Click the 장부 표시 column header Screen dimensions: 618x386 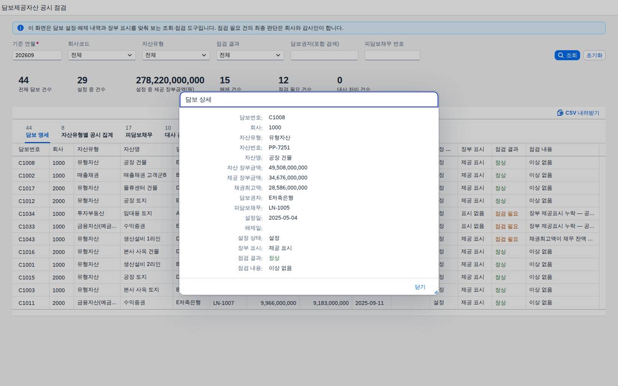(475, 150)
